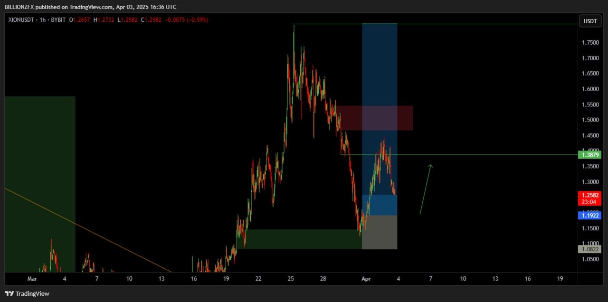
Task: Select the gray 1.0822 price tag
Action: point(590,249)
